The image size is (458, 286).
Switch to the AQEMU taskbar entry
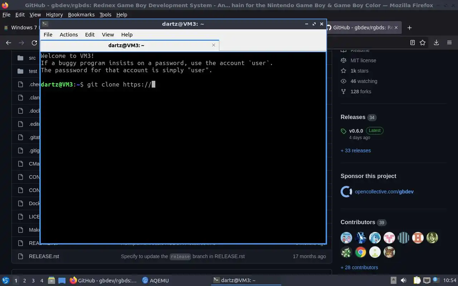(155, 280)
